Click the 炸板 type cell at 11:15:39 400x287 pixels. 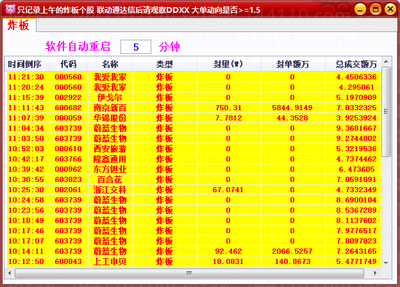pos(165,97)
